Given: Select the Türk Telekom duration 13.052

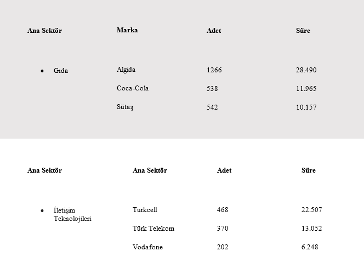Looking at the screenshot, I should [x=312, y=229].
